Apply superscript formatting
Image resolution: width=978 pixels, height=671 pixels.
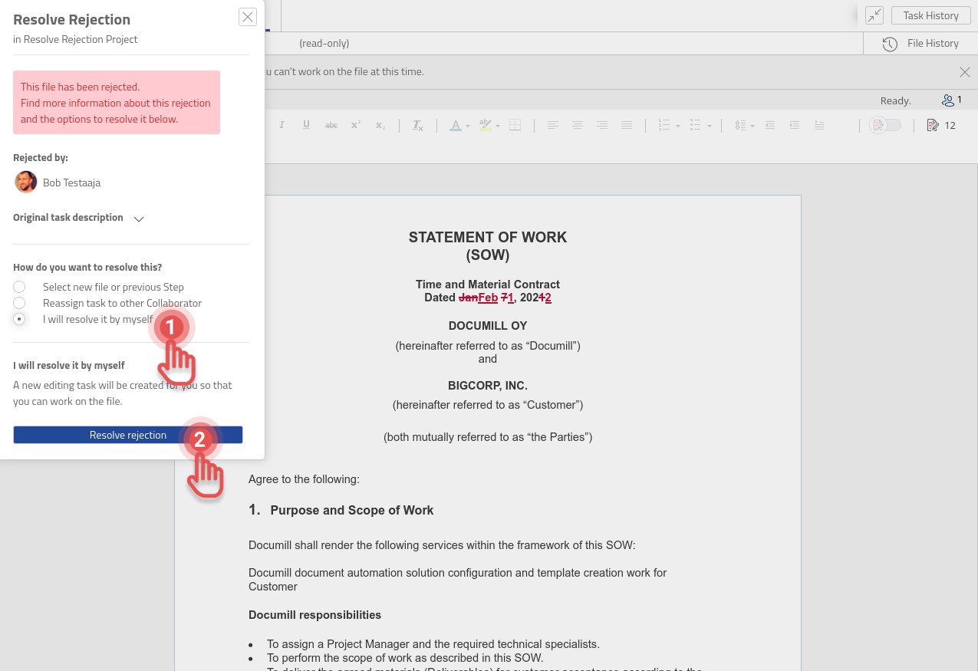pyautogui.click(x=356, y=125)
